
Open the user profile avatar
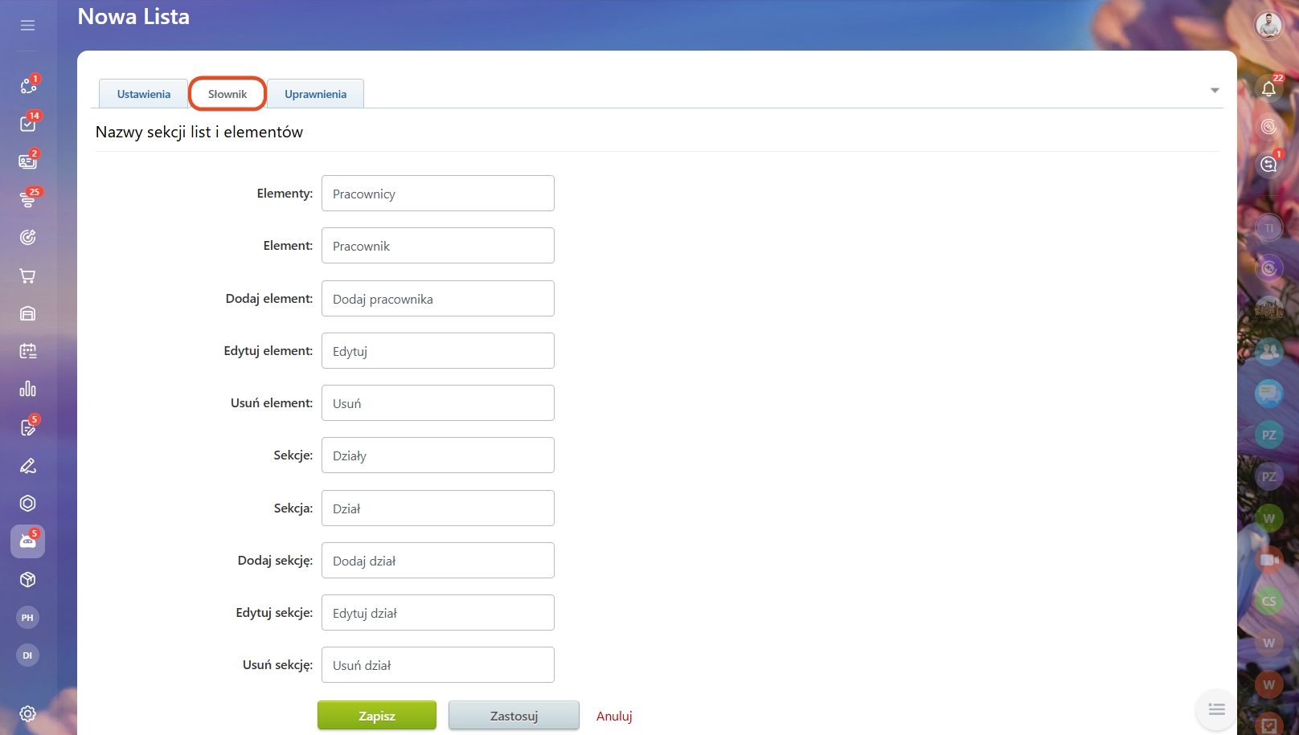pyautogui.click(x=1268, y=25)
